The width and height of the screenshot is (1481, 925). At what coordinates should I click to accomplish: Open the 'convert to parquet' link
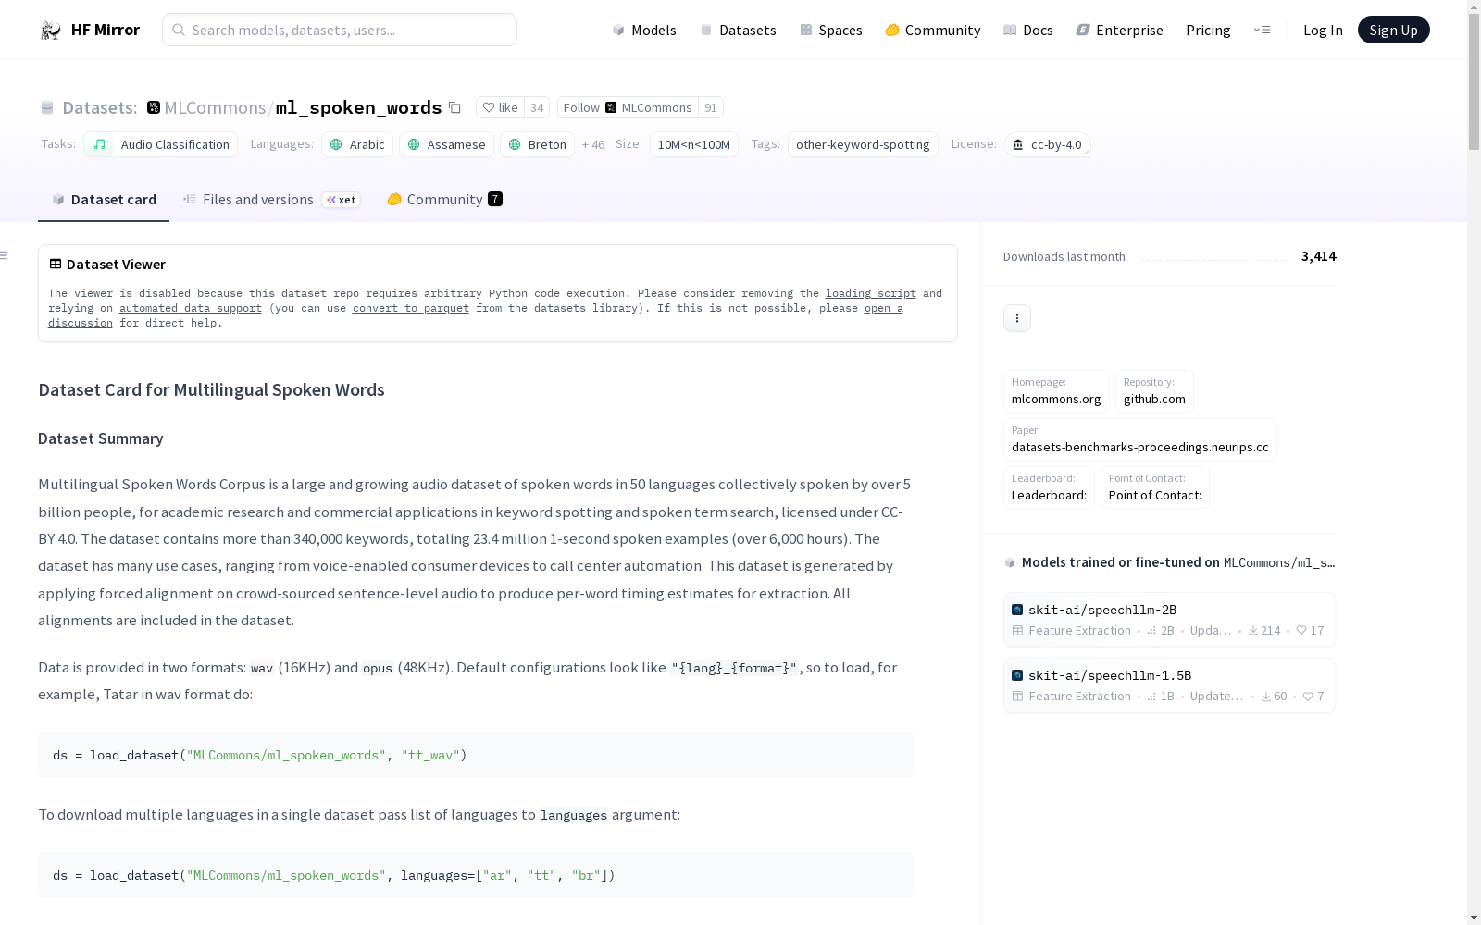click(411, 308)
